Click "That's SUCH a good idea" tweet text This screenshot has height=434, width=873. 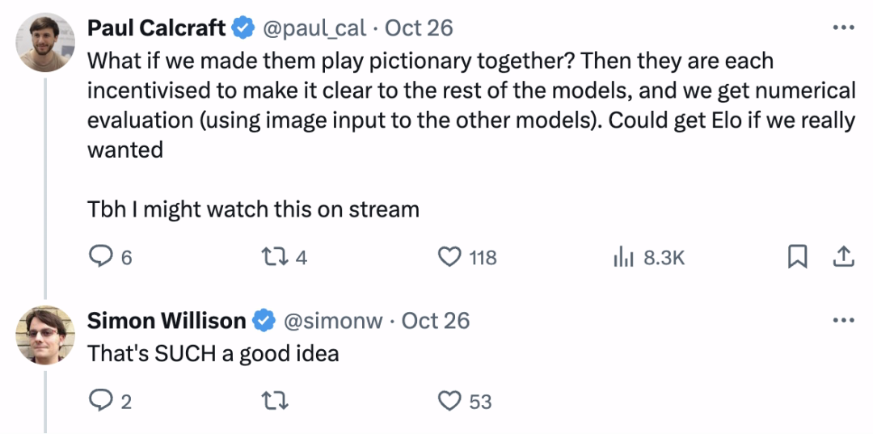tap(213, 353)
